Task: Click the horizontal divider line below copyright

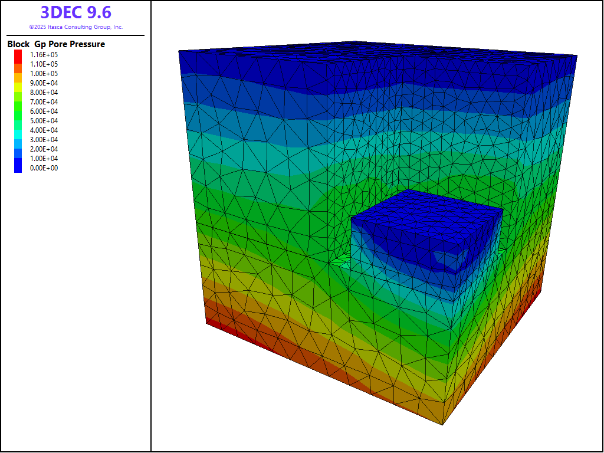Action: click(75, 35)
